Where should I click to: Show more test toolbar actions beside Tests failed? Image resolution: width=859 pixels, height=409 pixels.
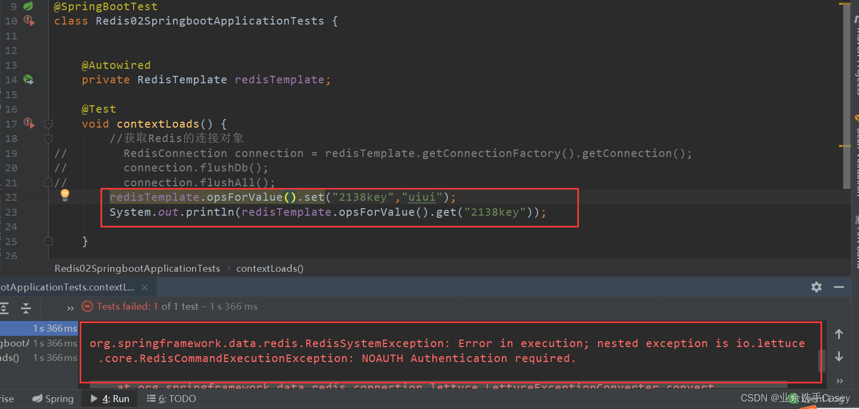point(70,308)
